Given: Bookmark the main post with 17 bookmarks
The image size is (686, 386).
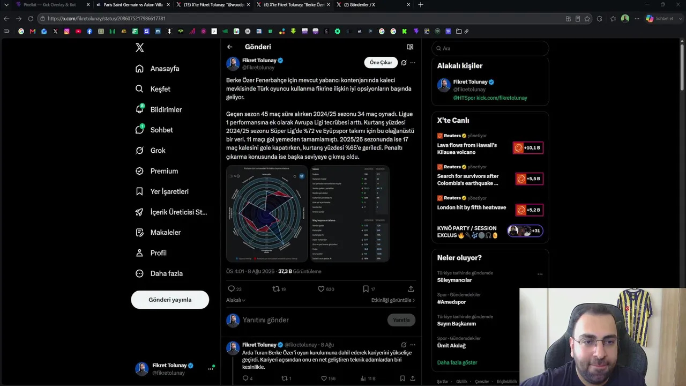Looking at the screenshot, I should [x=369, y=289].
